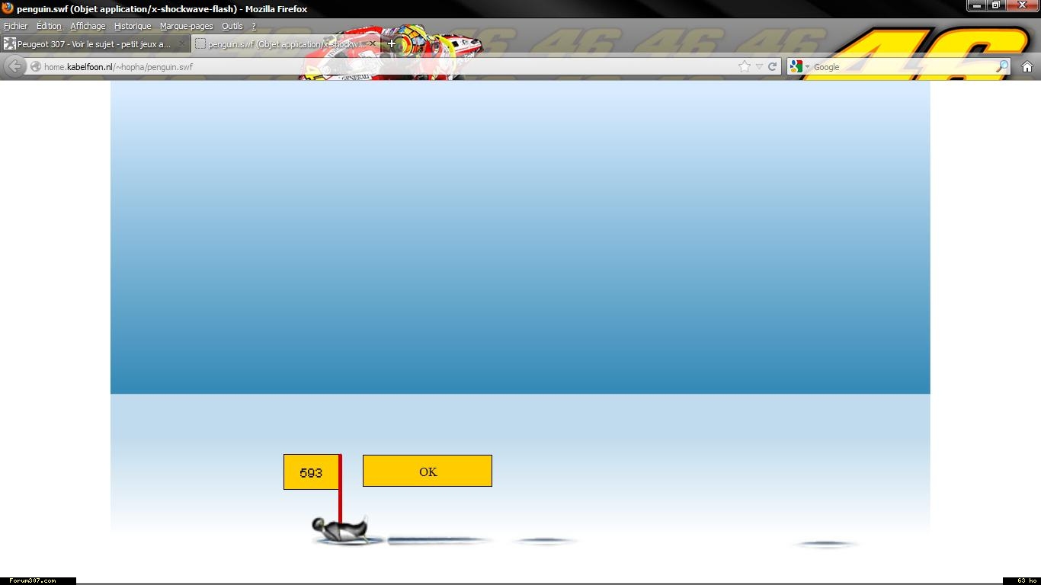Viewport: 1041px width, 585px height.
Task: Close the Peugeot 307 tab
Action: [181, 44]
